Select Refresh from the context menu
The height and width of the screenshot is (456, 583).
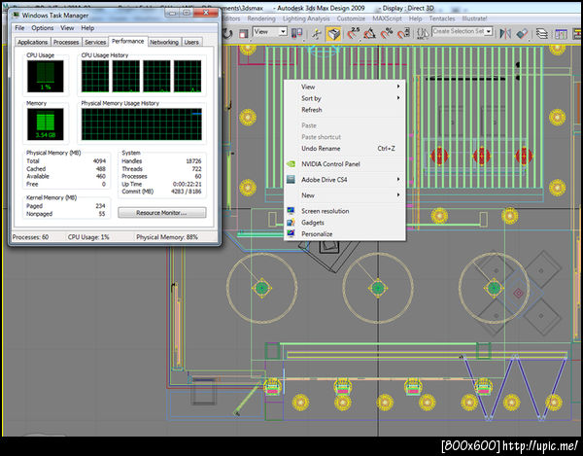coord(312,110)
